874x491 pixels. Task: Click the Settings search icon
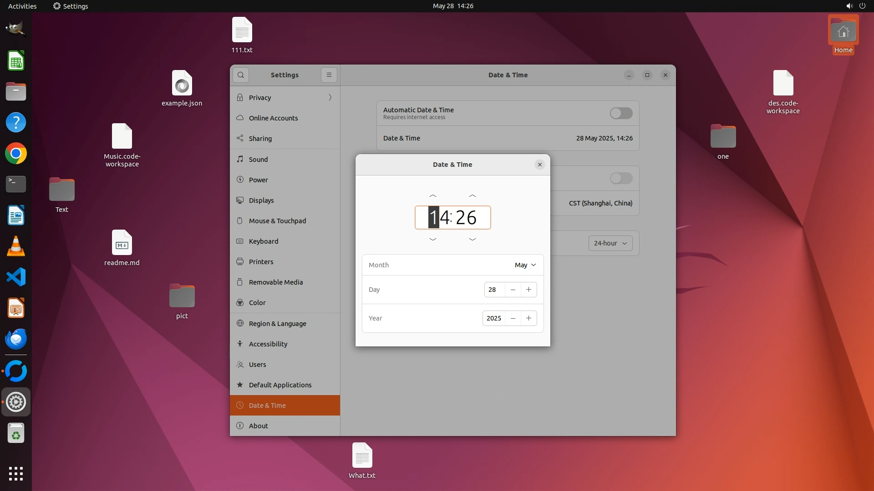click(x=241, y=75)
